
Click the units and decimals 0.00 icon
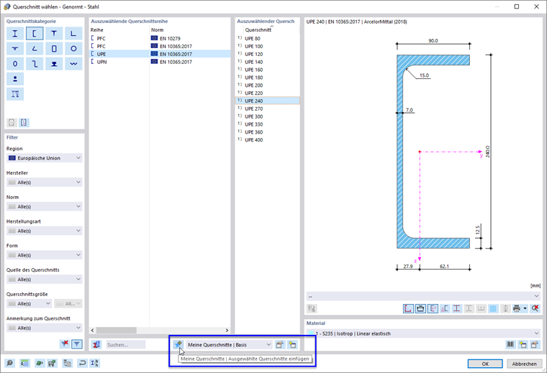(x=24, y=363)
